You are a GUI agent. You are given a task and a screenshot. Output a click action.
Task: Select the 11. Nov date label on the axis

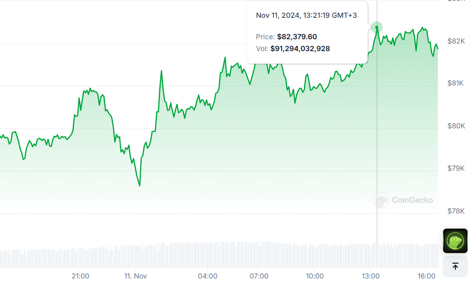pyautogui.click(x=135, y=275)
